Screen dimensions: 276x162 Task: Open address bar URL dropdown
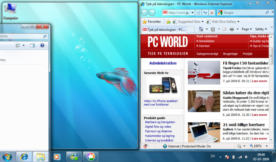(192, 13)
